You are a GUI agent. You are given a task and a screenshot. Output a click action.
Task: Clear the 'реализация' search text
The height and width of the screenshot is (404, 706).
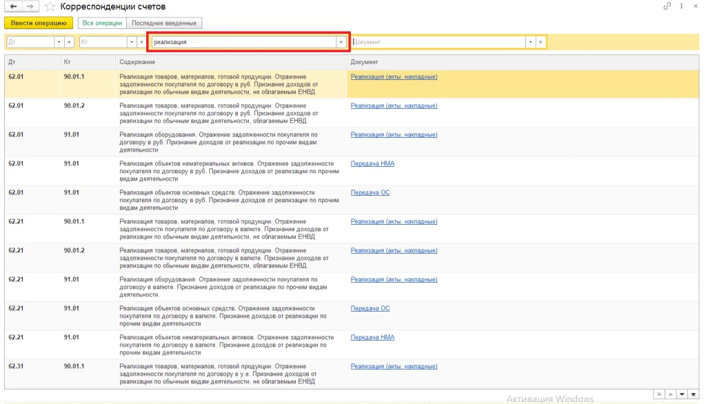(x=341, y=42)
